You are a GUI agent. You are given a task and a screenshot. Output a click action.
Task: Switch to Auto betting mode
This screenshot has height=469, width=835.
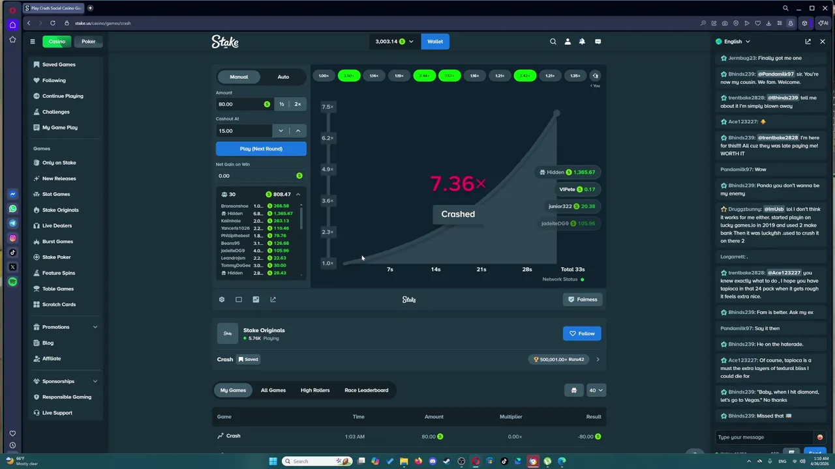click(x=283, y=77)
